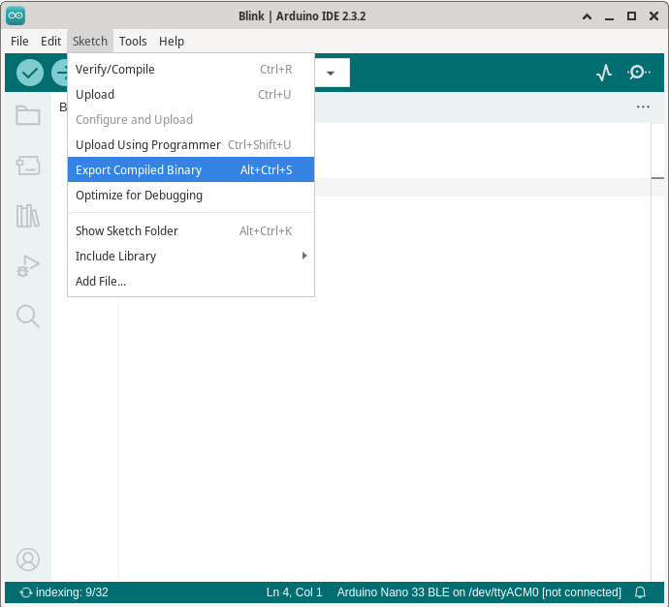
Task: Choose Upload in the Sketch menu
Action: click(x=191, y=94)
